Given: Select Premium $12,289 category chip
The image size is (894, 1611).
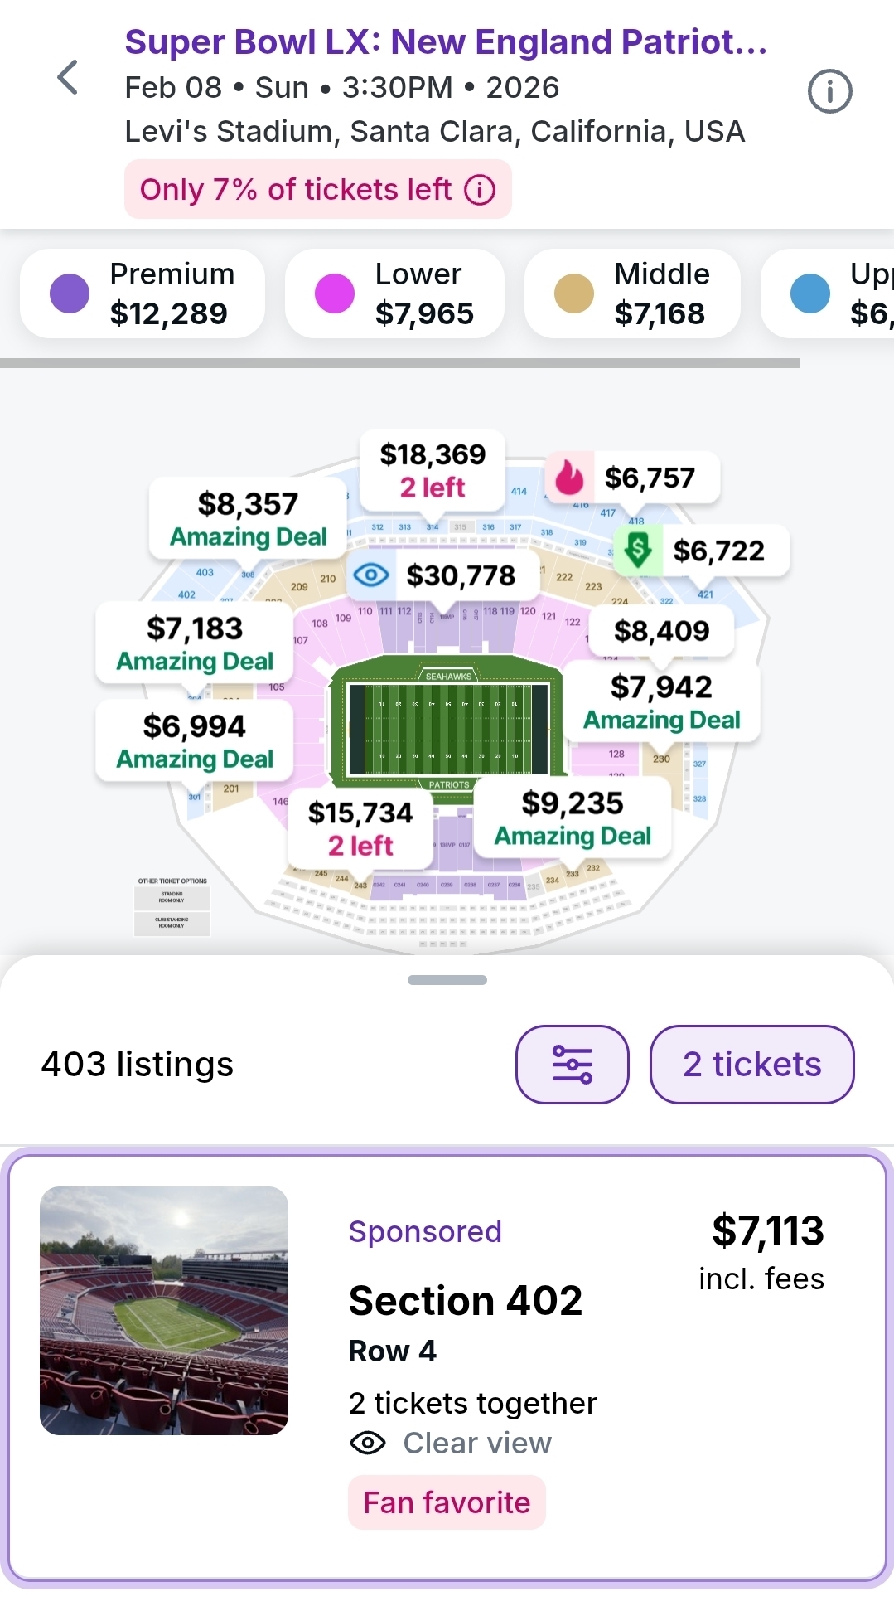Looking at the screenshot, I should tap(143, 294).
